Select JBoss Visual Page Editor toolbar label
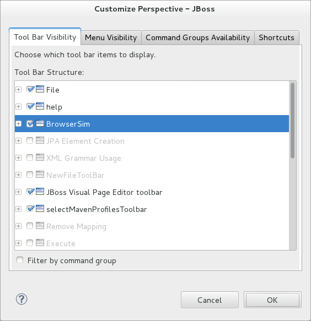The image size is (311, 321). click(x=104, y=193)
